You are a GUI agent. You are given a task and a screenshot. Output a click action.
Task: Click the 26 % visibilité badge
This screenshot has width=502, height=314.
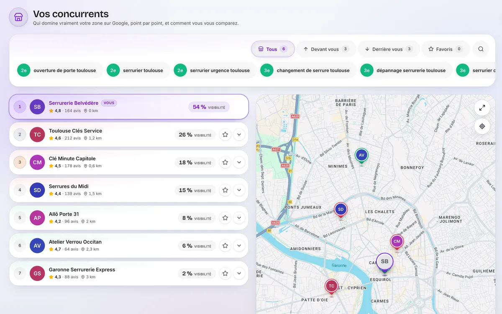tap(195, 135)
